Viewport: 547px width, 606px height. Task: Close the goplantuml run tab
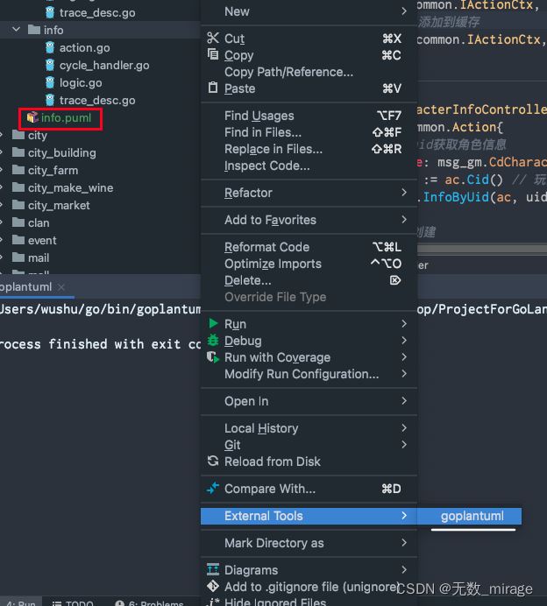[62, 287]
